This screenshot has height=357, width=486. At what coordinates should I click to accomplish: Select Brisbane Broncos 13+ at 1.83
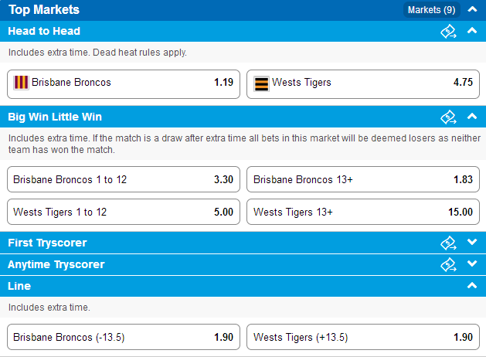coord(363,179)
